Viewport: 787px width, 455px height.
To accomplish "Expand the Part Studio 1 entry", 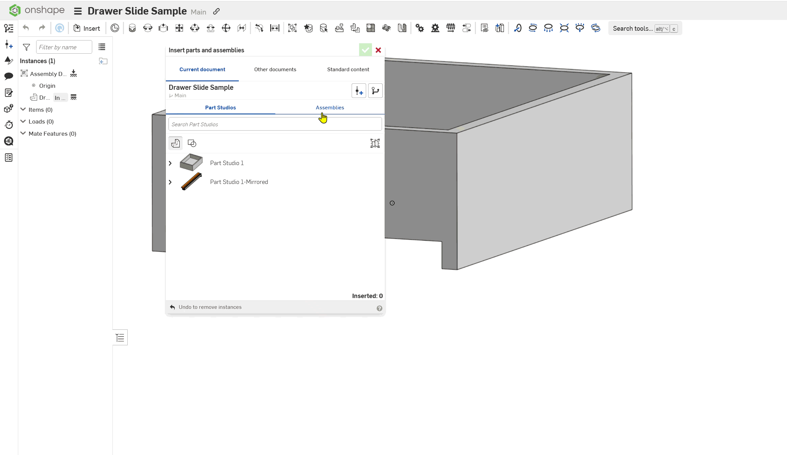I will pyautogui.click(x=170, y=163).
